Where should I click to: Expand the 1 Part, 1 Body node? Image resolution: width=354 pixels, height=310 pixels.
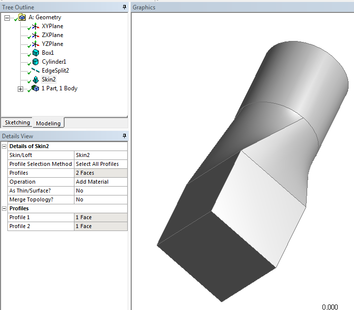[x=20, y=89]
